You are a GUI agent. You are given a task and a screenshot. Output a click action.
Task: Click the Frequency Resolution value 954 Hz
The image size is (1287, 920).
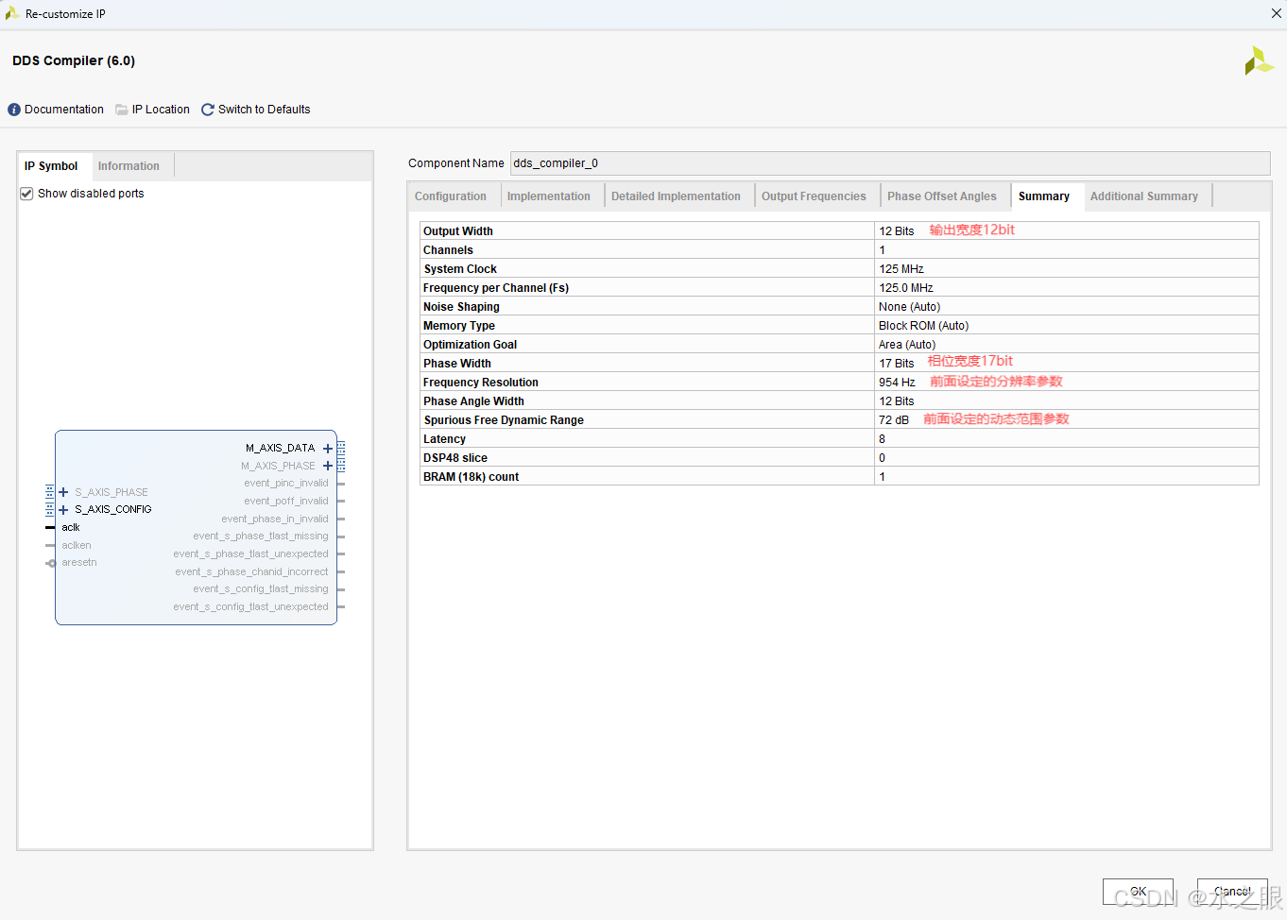pyautogui.click(x=897, y=383)
